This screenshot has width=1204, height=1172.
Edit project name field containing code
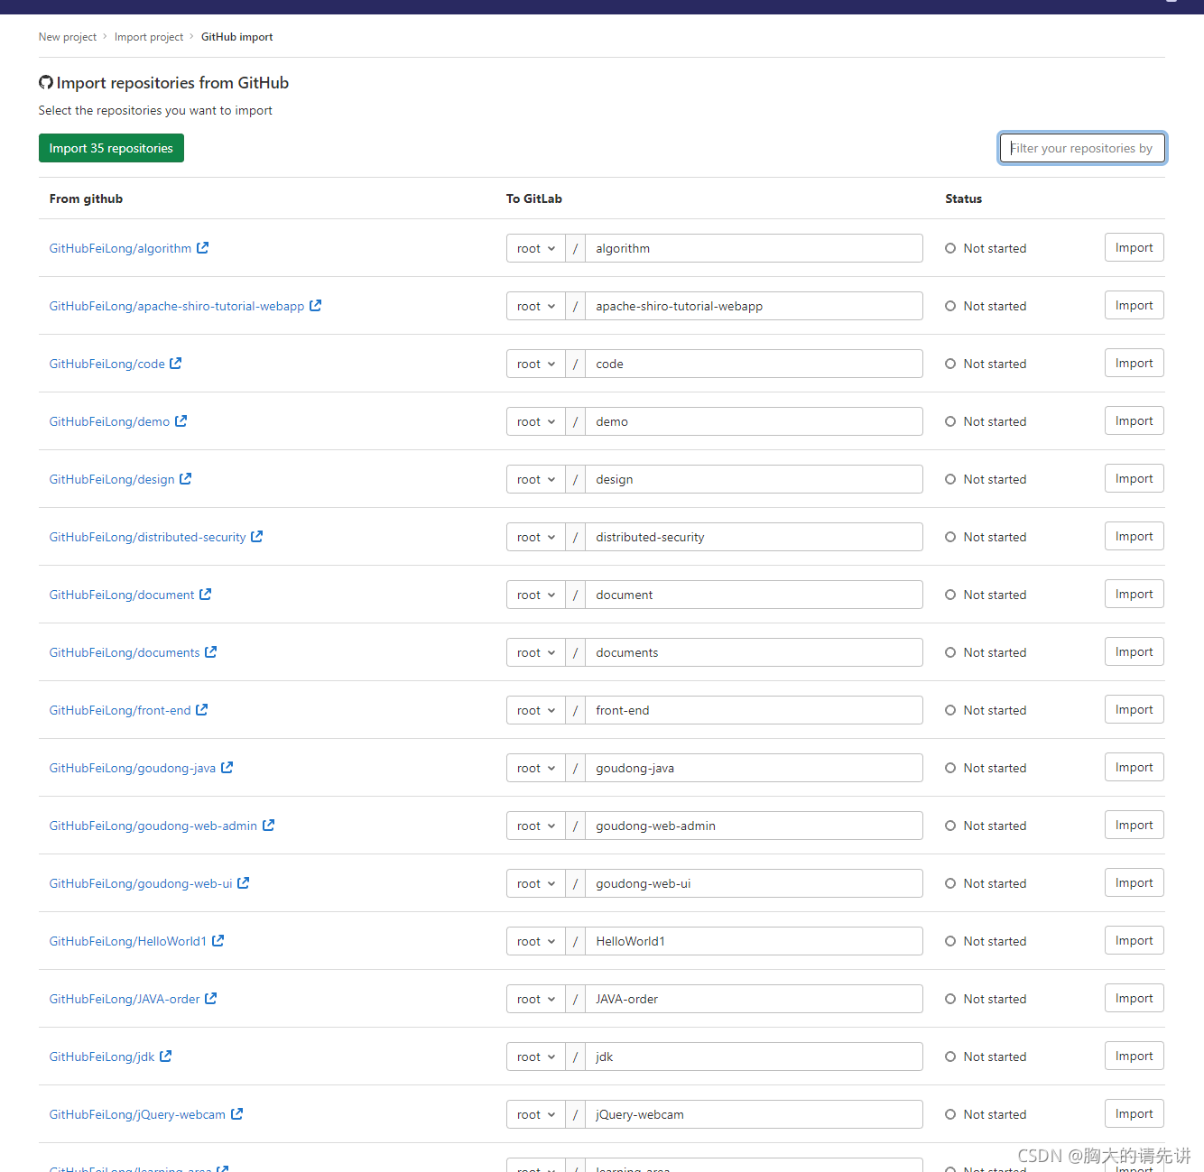(x=754, y=364)
